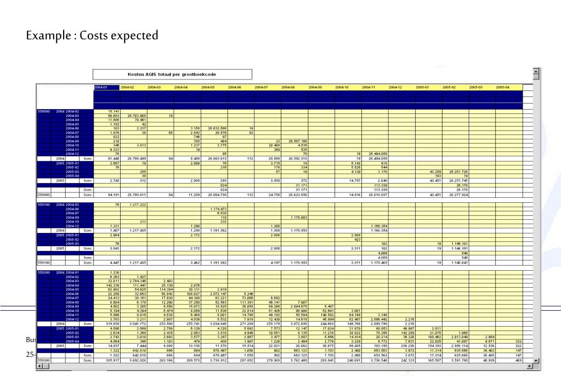The height and width of the screenshot is (388, 561).
Task: Select the cell with value 142.339
Action: (x=107, y=286)
